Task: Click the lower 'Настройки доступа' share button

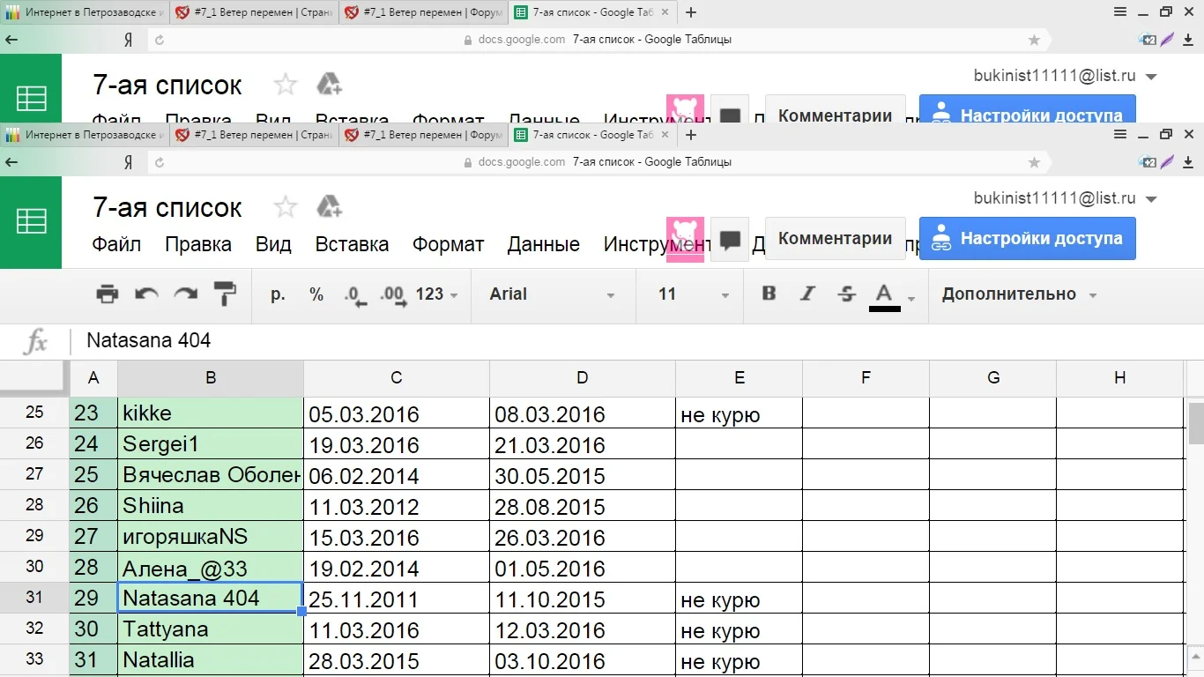Action: point(1028,239)
